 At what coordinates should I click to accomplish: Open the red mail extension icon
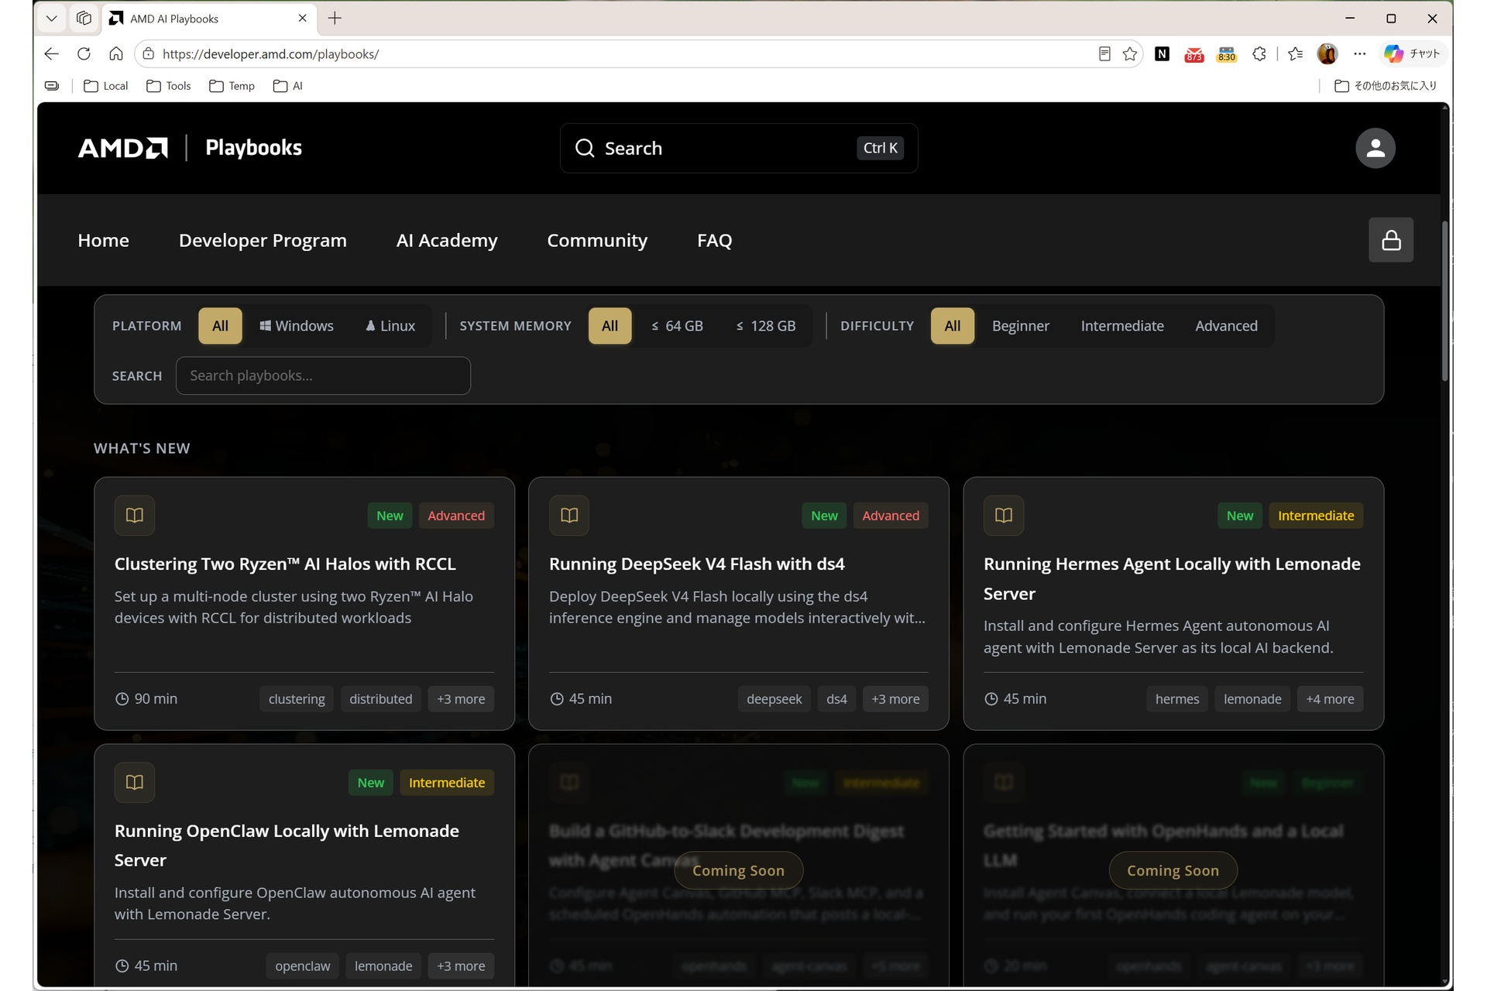tap(1194, 54)
